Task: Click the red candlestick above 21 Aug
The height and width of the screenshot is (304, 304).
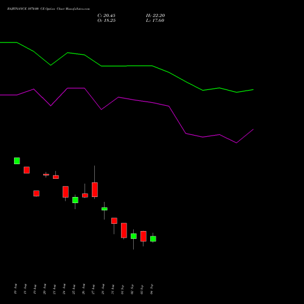Action: coord(56,177)
